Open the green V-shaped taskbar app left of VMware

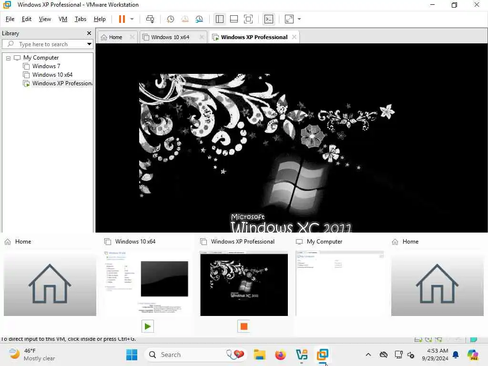point(302,355)
